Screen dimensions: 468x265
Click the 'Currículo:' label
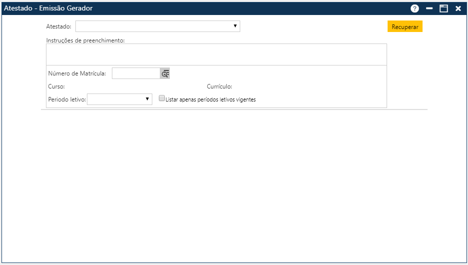[x=219, y=86]
